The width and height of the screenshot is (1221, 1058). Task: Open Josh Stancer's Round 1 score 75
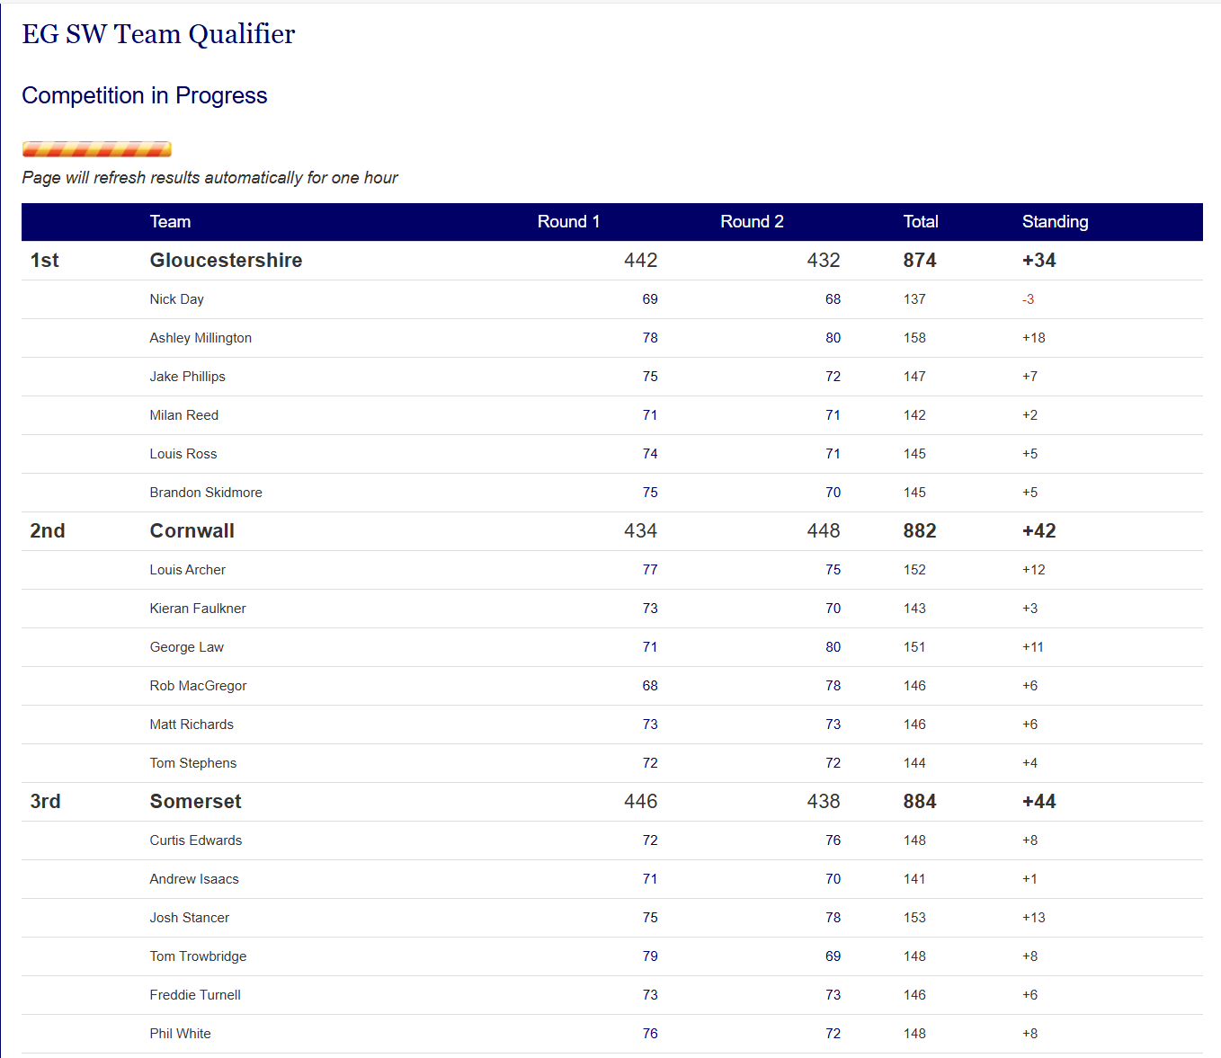click(x=649, y=918)
